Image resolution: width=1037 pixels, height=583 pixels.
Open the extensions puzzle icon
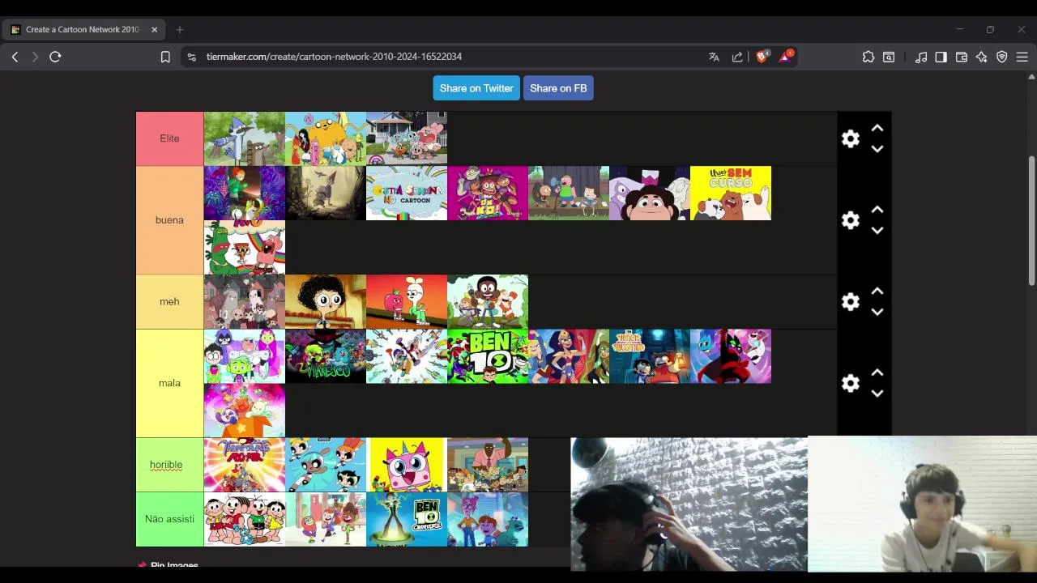(868, 57)
